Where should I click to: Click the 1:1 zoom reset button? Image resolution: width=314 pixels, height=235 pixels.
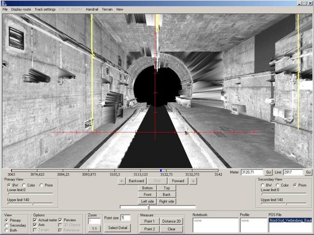(x=94, y=228)
